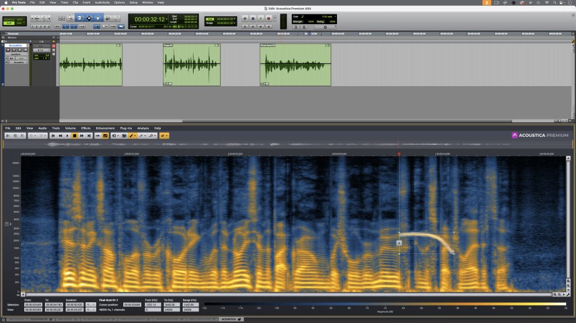This screenshot has height=323, width=576.
Task: Enable Shuffle edit mode
Action: point(9,20)
